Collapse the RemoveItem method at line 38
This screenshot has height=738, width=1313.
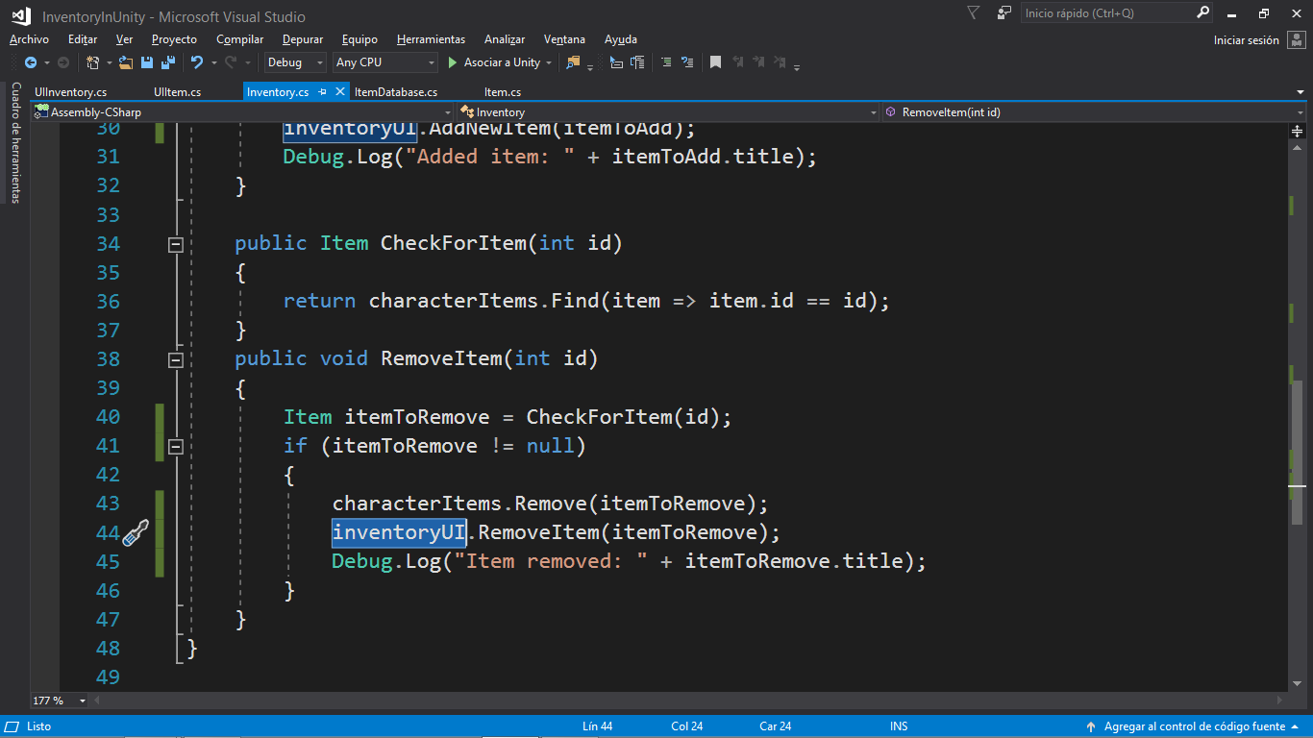[x=176, y=358]
